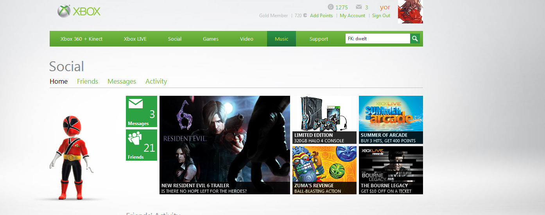Click the 720 points balance
The height and width of the screenshot is (215, 545).
coord(301,16)
